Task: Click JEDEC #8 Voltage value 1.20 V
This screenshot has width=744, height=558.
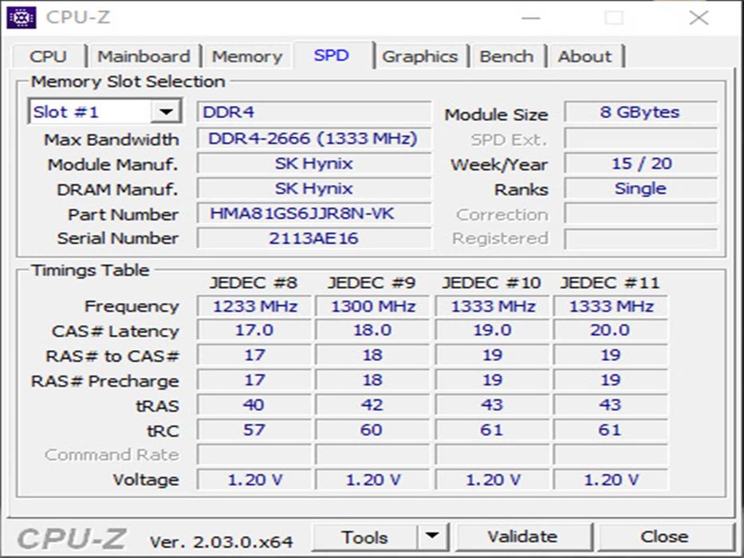Action: coord(254,480)
